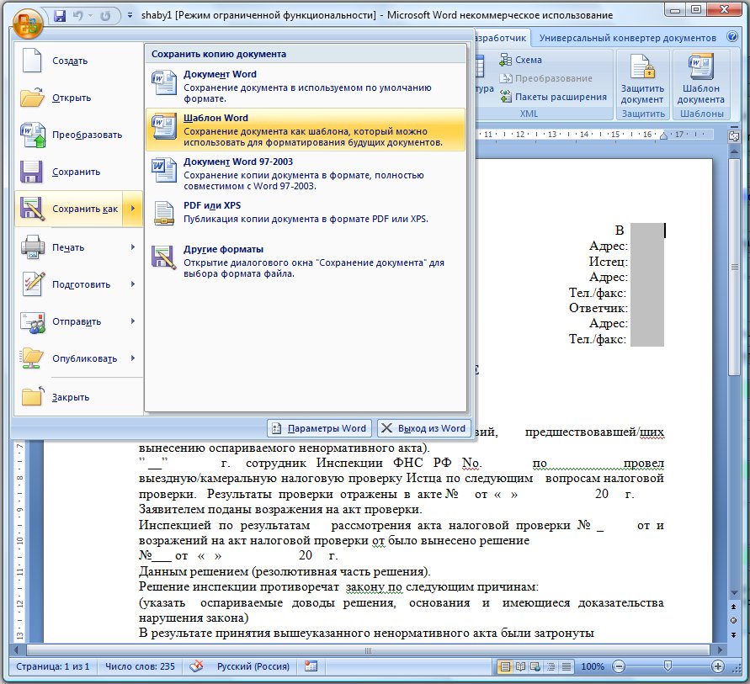This screenshot has height=684, width=750.
Task: Click the Zoom Out minus button
Action: [x=619, y=666]
